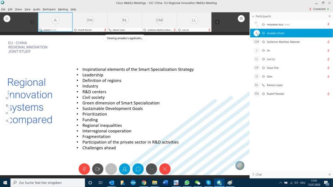Screen dimensions: 333x187
Task: Open WhatsApp from the Windows taskbar
Action: coord(187,183)
